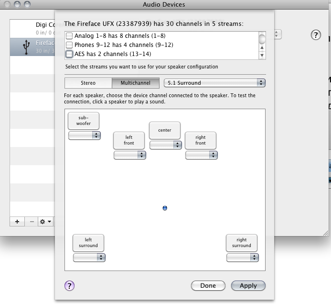Click the Fireface USB device icon
Image resolution: width=331 pixels, height=305 pixels.
click(x=26, y=47)
